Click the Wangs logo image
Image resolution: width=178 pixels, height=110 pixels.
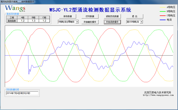tap(15, 9)
